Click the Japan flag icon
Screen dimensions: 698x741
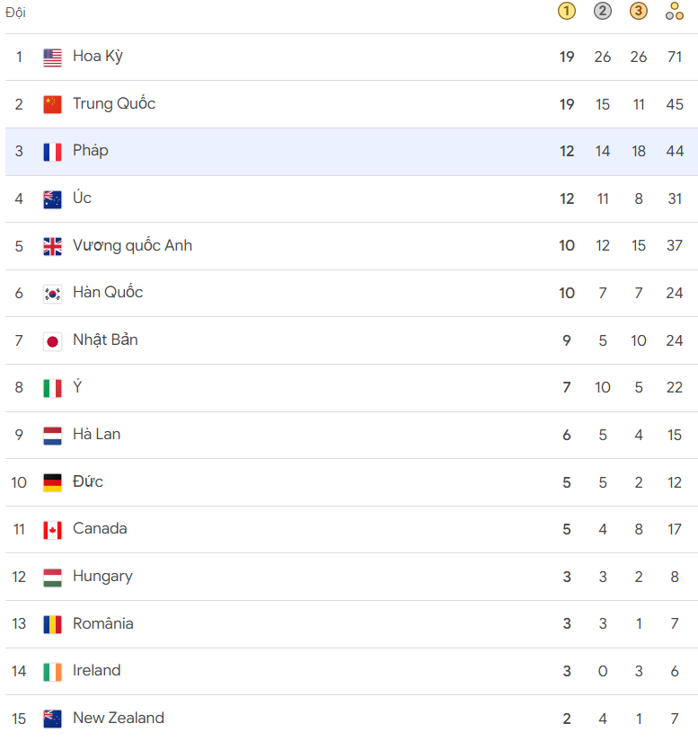[x=52, y=341]
